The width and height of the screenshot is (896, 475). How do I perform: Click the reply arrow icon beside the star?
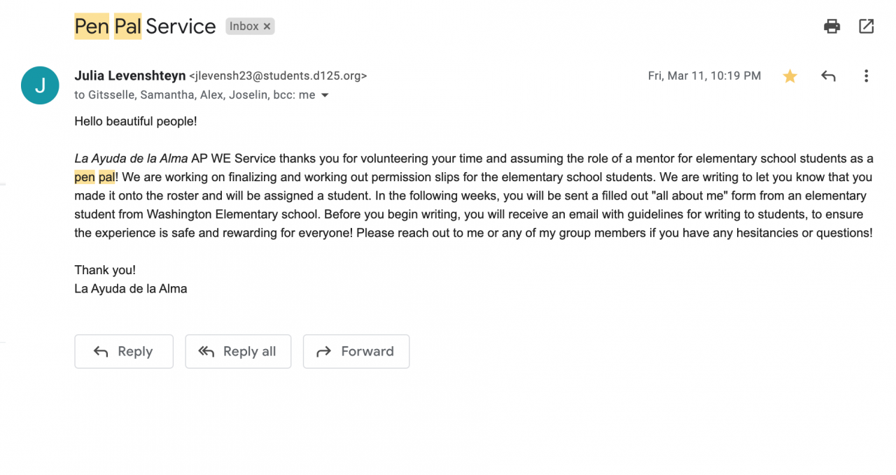pos(828,76)
